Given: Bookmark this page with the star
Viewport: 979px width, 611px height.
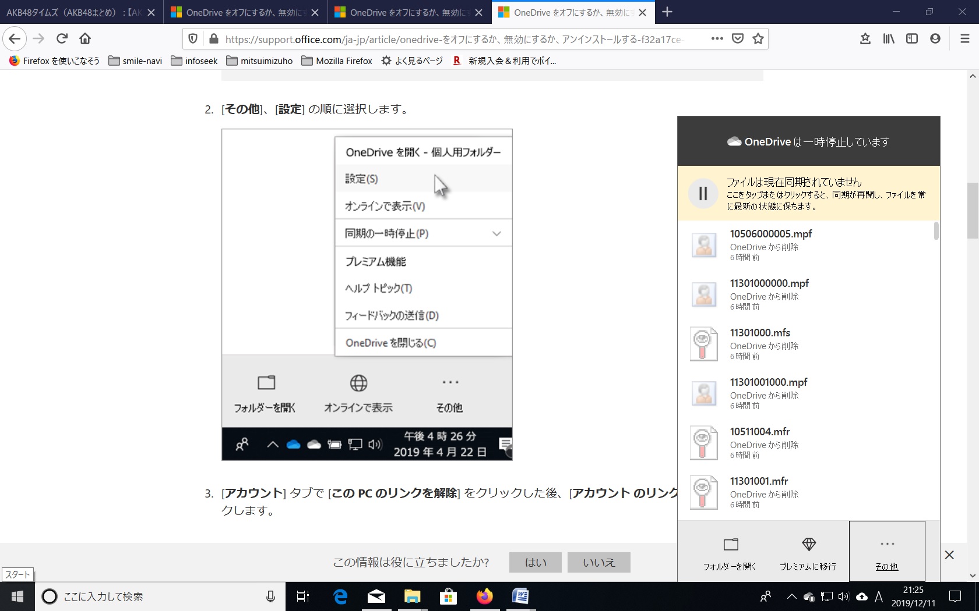Looking at the screenshot, I should pyautogui.click(x=758, y=39).
